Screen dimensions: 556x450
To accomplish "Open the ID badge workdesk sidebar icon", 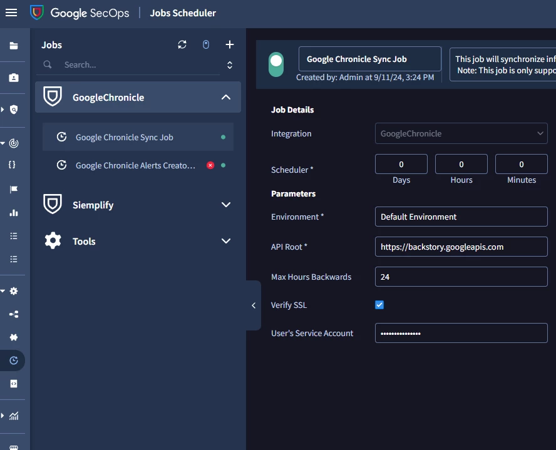I will [14, 78].
